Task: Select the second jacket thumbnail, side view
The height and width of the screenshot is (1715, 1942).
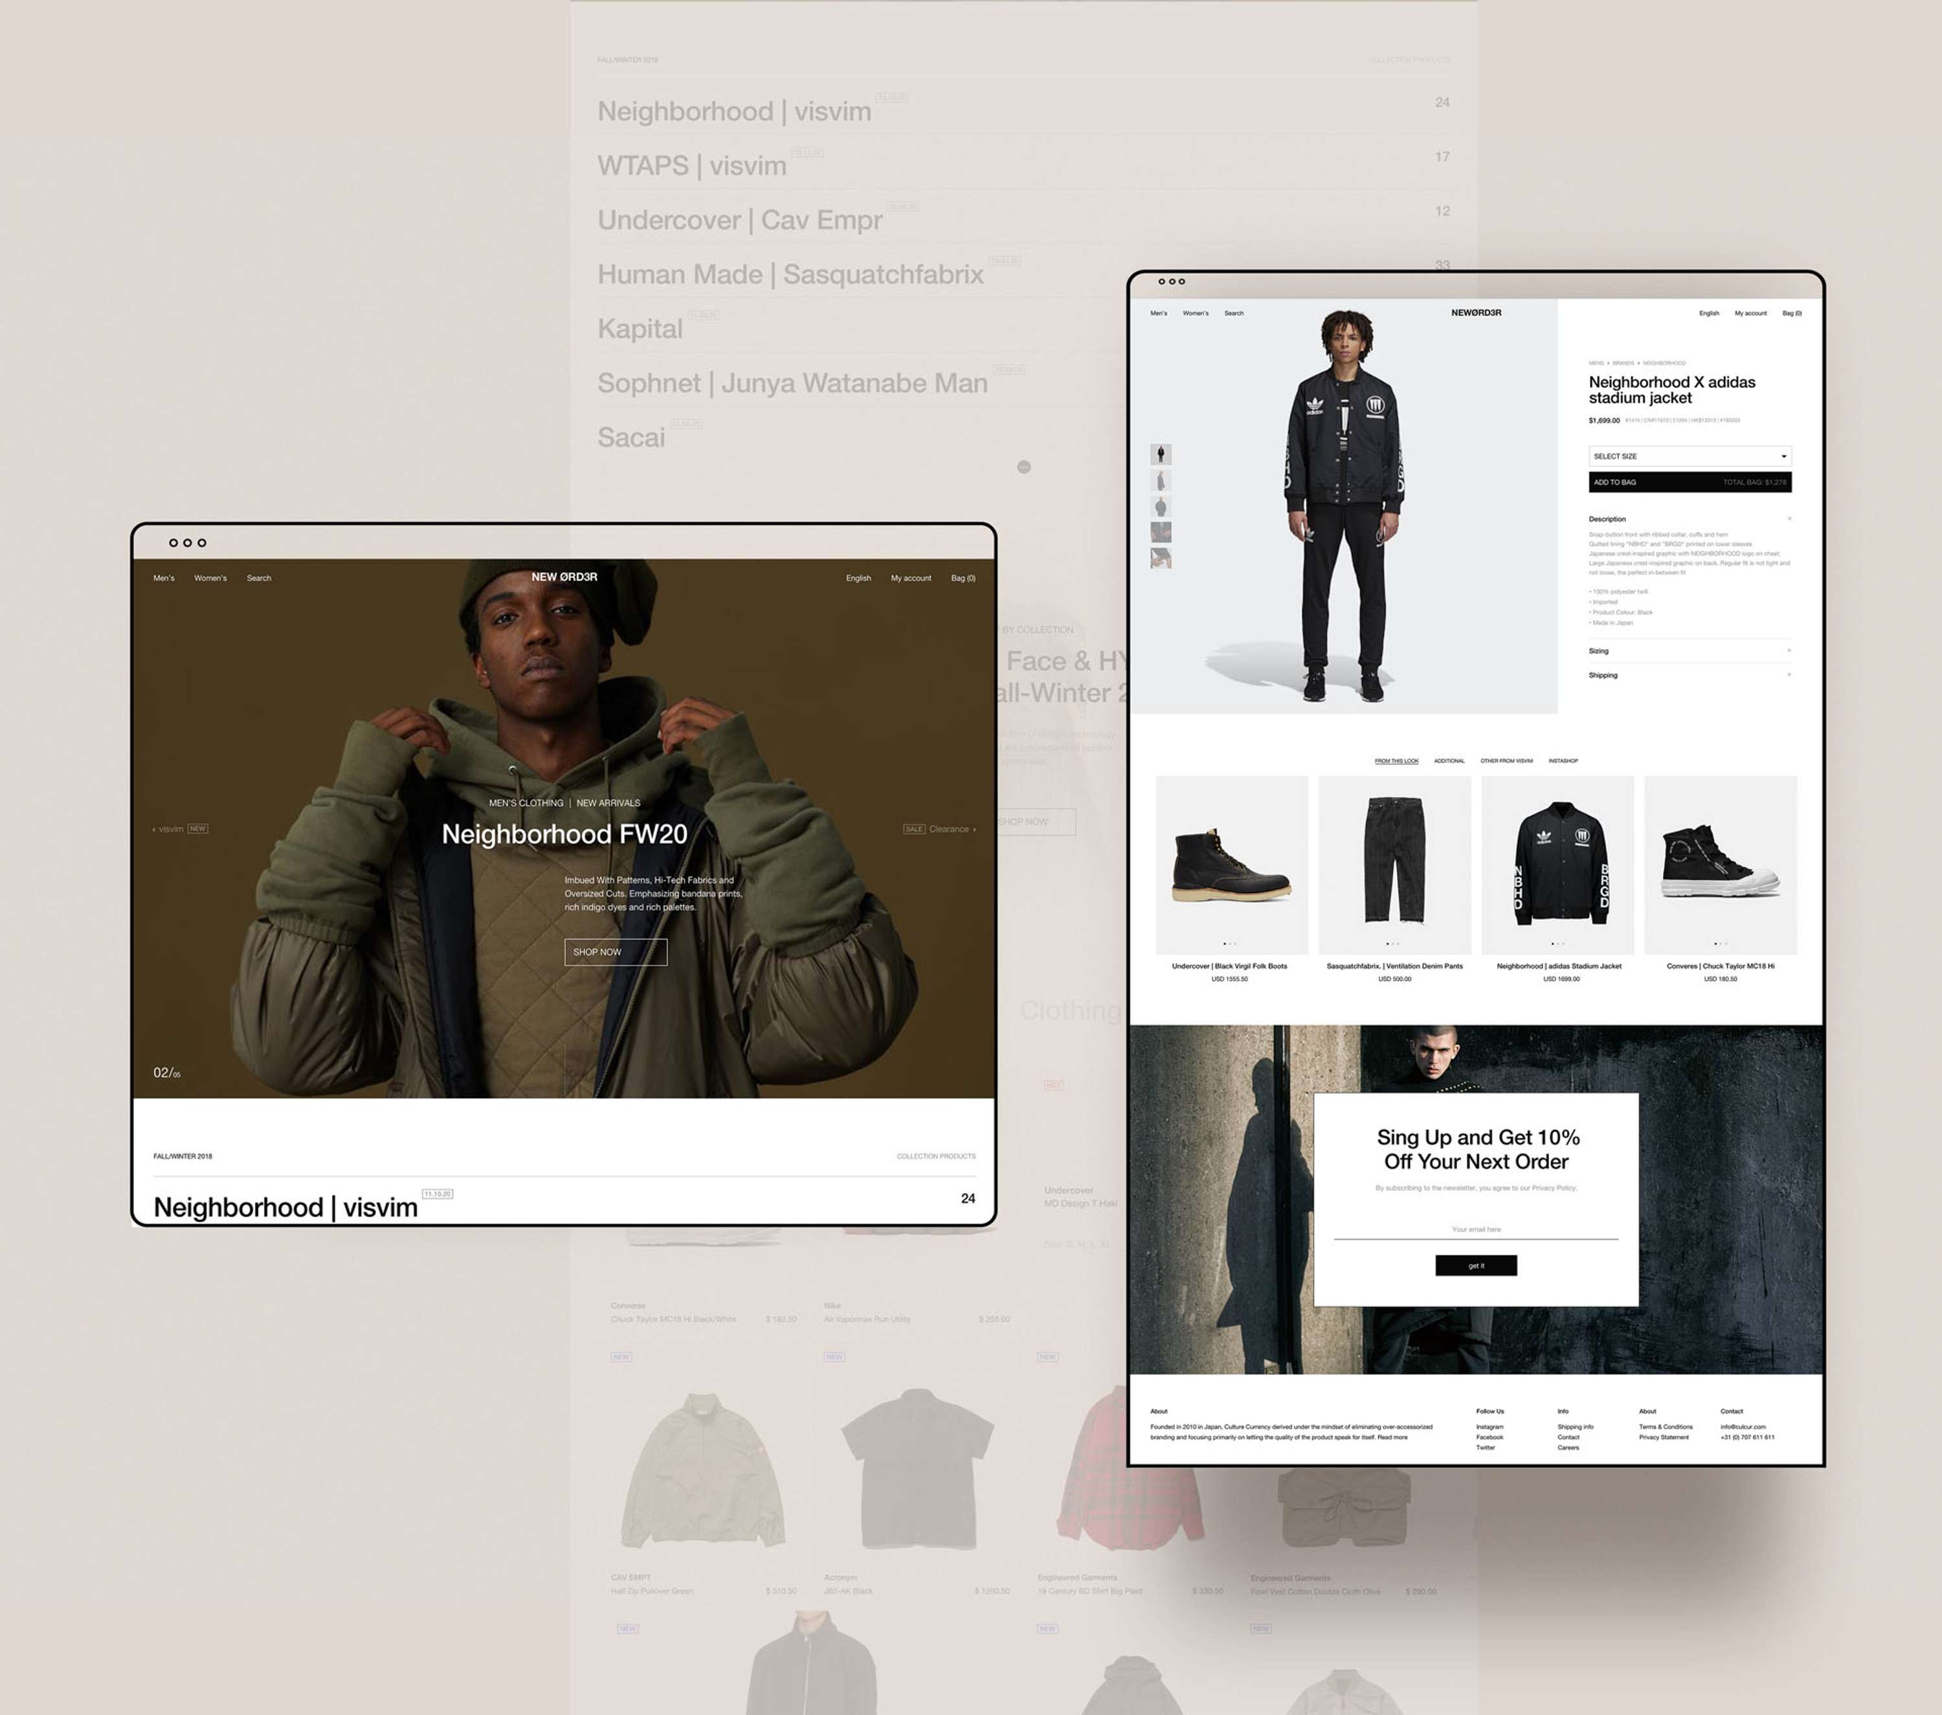Action: coord(1161,480)
